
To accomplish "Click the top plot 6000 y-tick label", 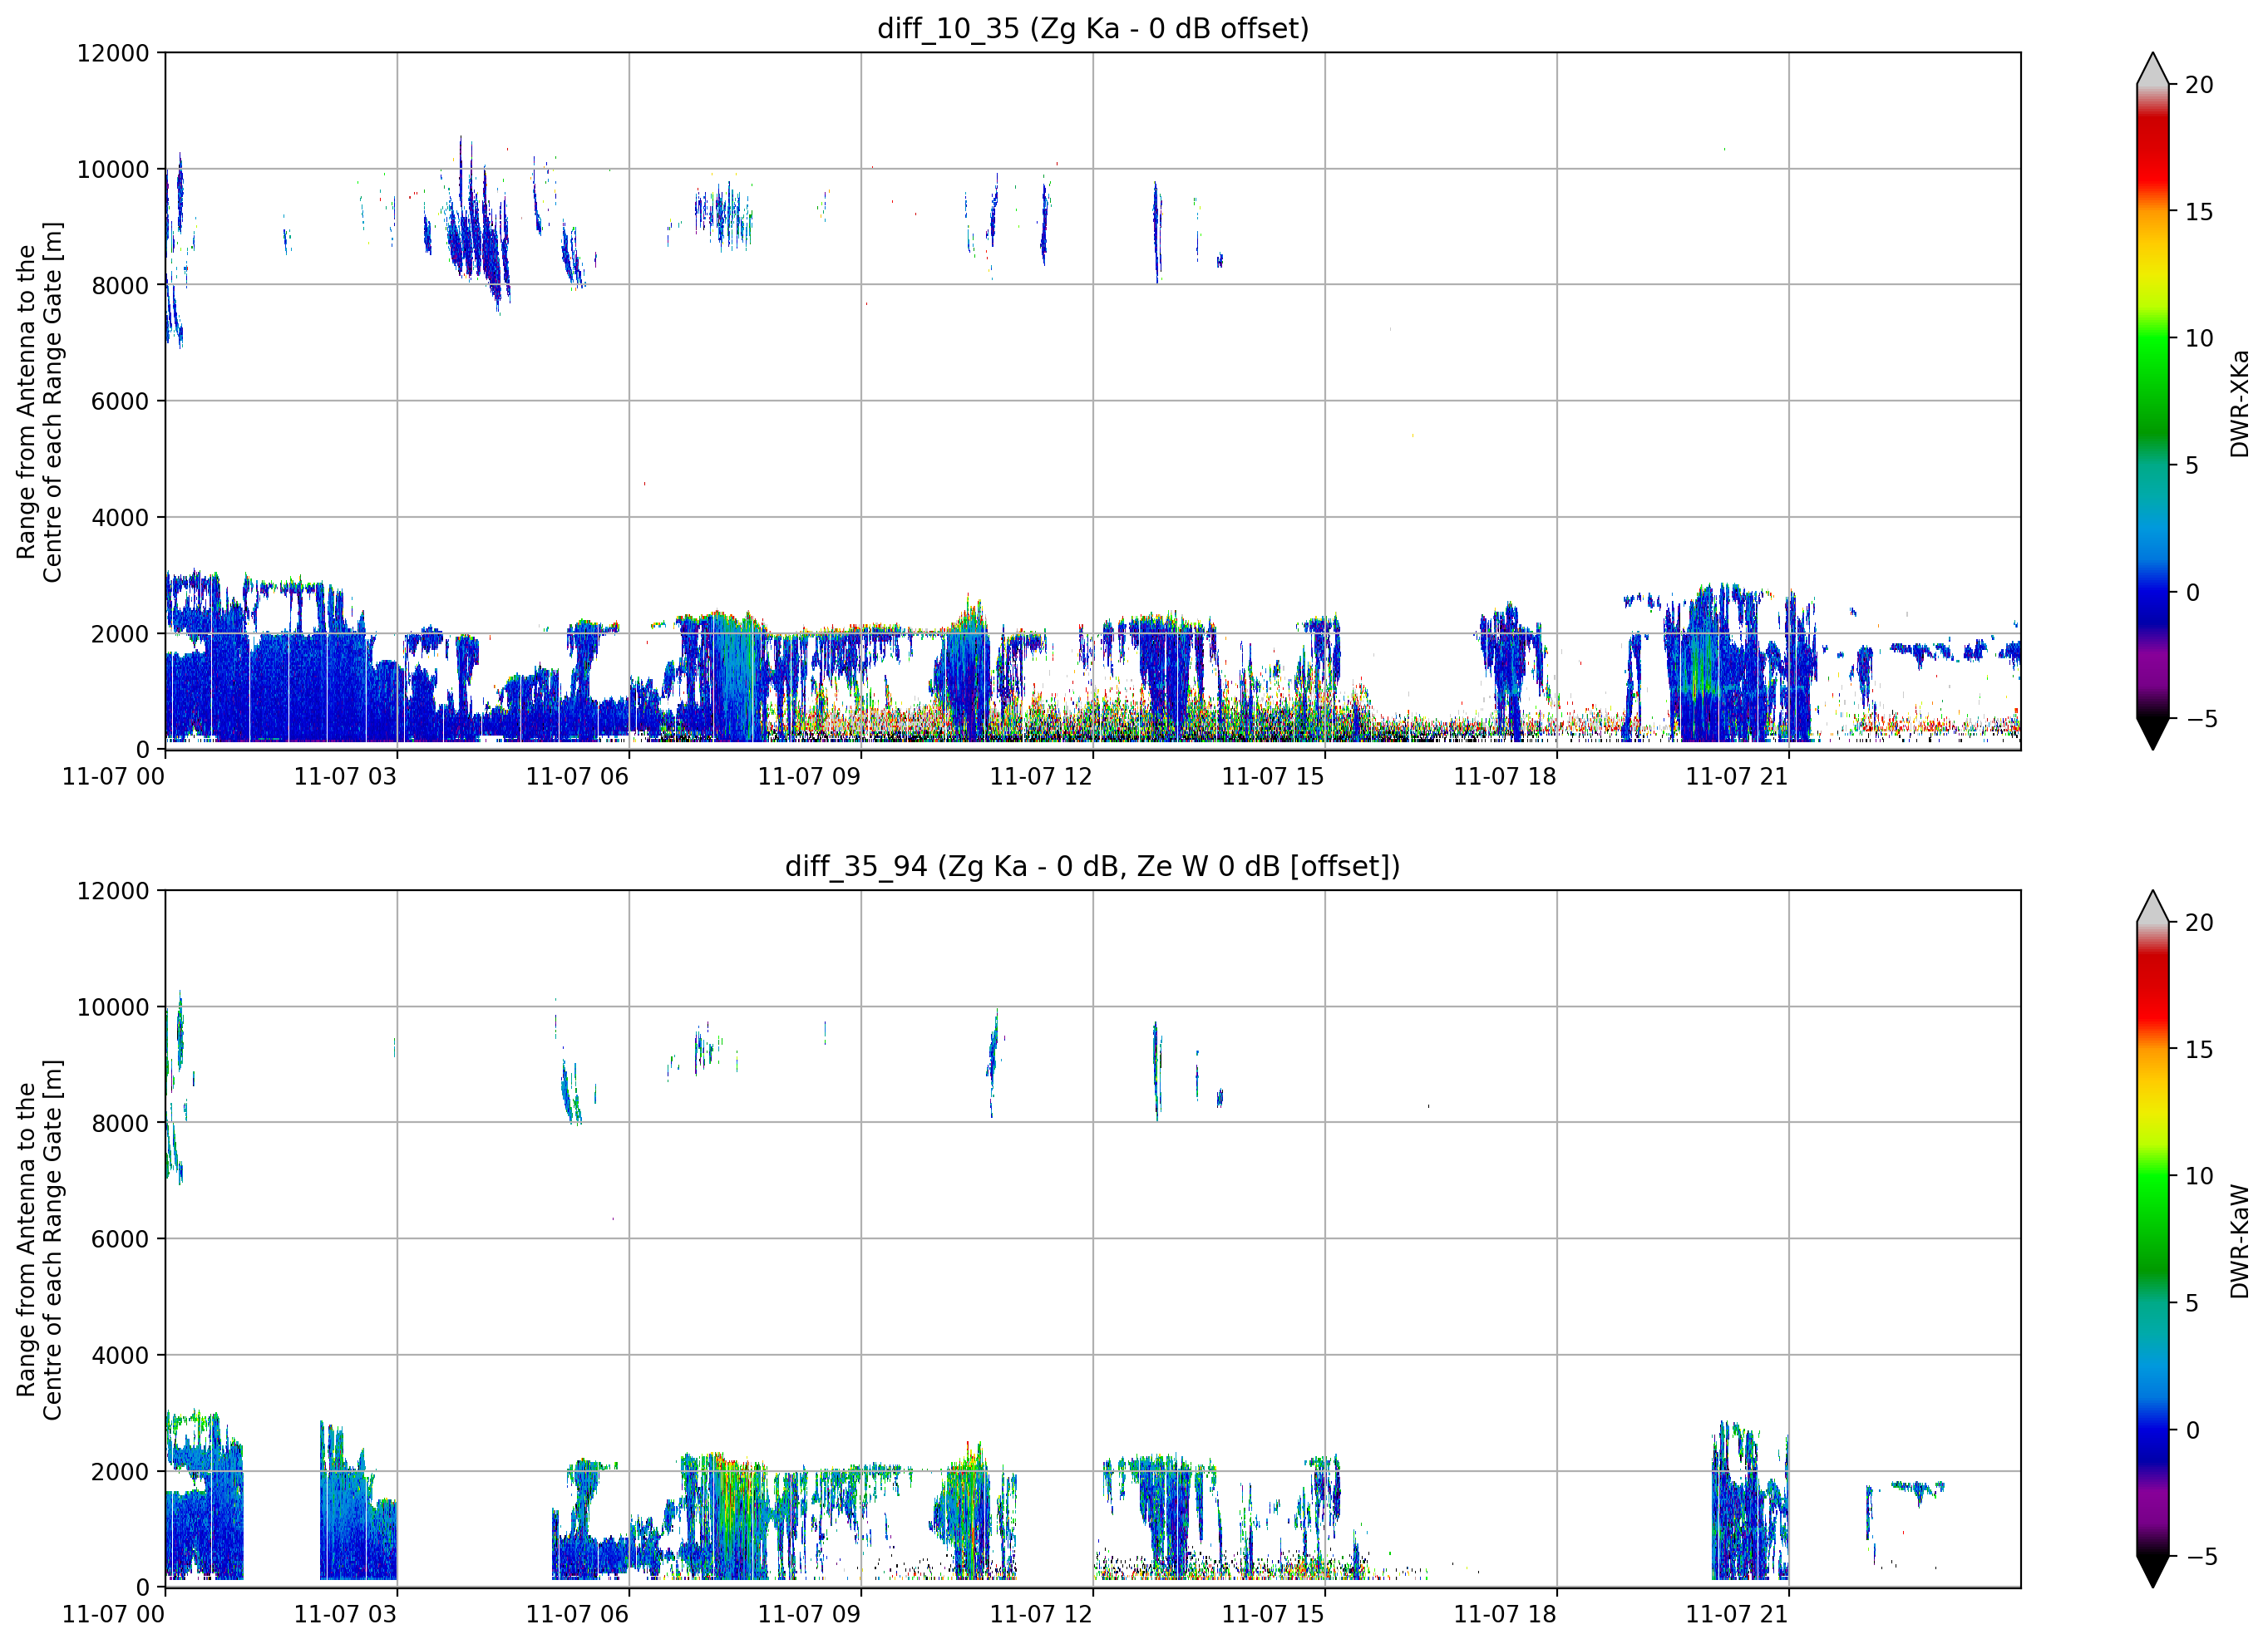I will pyautogui.click(x=120, y=402).
